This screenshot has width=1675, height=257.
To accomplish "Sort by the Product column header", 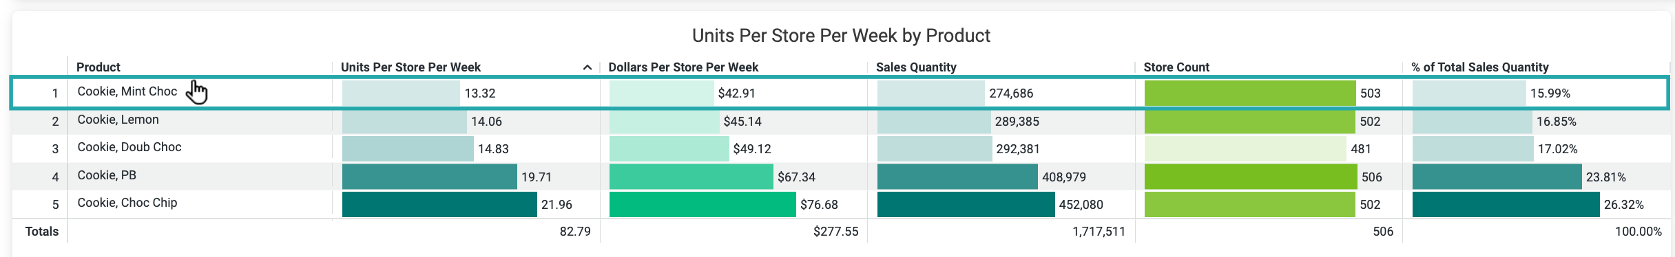I will [98, 67].
